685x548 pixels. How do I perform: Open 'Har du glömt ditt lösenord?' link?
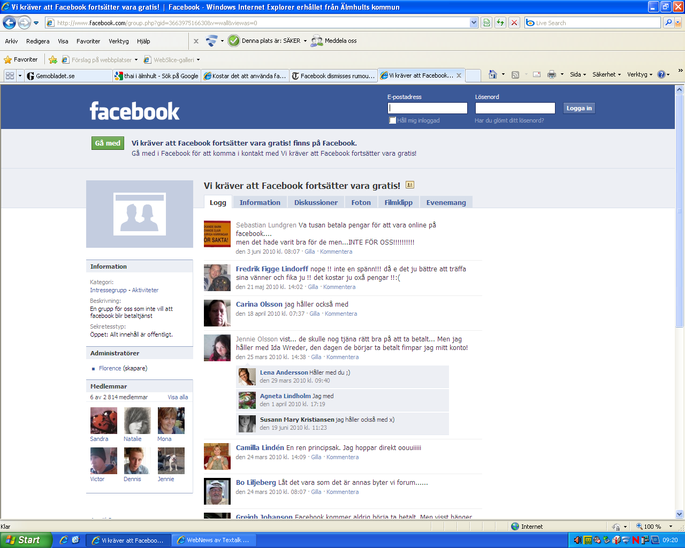509,120
